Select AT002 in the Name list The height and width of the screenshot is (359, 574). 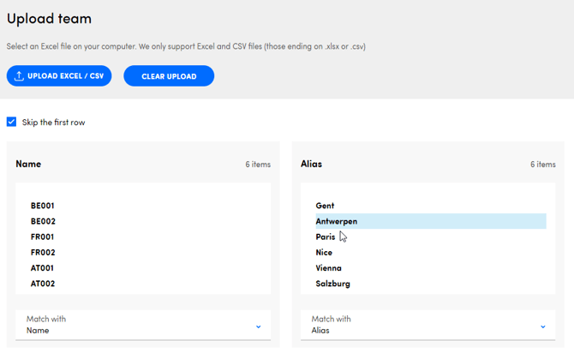pyautogui.click(x=43, y=284)
